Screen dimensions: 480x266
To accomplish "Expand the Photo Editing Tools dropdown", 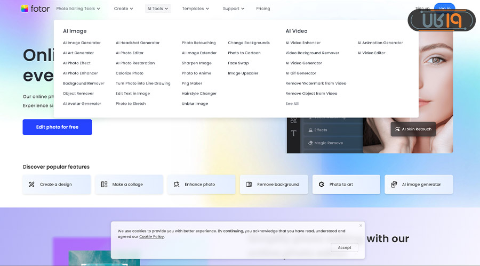I will click(x=78, y=9).
